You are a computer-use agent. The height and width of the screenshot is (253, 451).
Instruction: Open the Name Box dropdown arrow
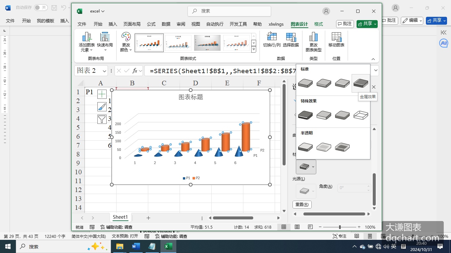[x=104, y=71]
